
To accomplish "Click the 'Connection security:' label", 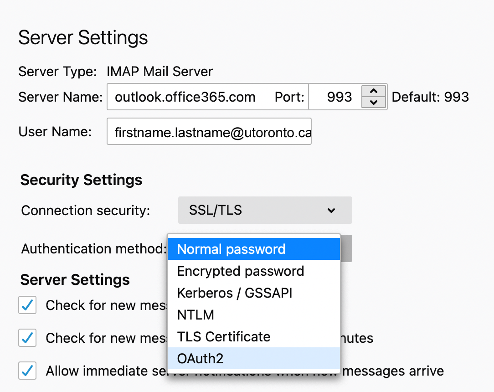I will point(85,211).
